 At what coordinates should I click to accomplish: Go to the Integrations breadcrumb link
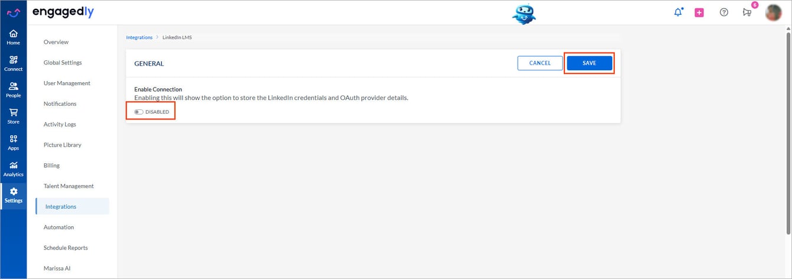tap(139, 37)
